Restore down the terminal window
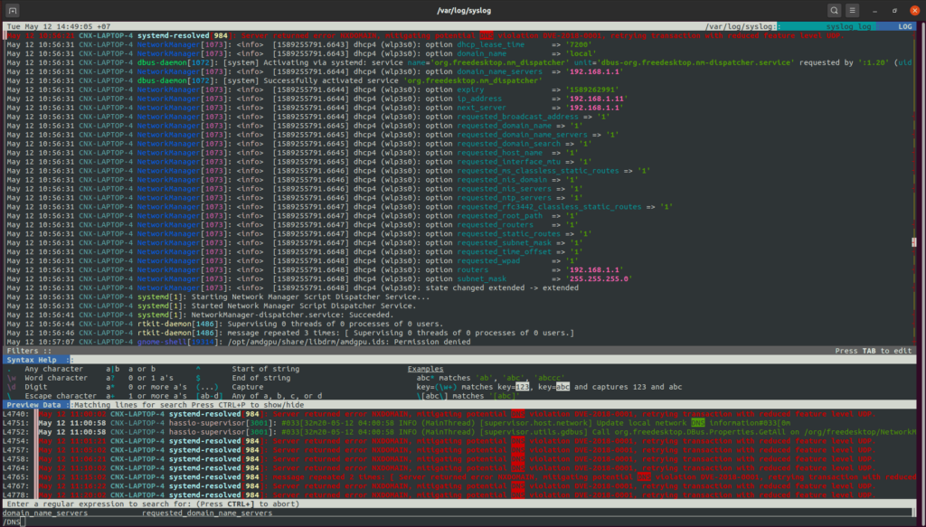The width and height of the screenshot is (926, 527). tap(894, 11)
